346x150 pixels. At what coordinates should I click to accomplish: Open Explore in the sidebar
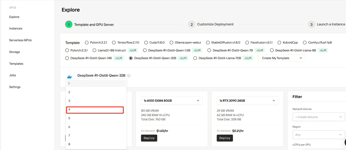click(x=14, y=17)
